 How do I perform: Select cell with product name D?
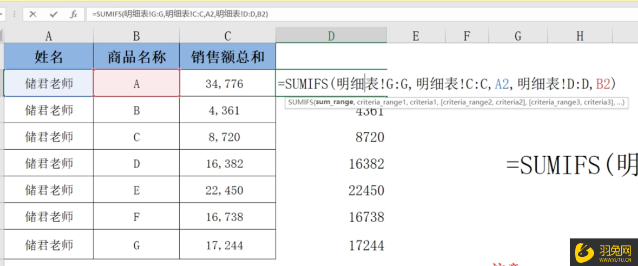click(136, 163)
